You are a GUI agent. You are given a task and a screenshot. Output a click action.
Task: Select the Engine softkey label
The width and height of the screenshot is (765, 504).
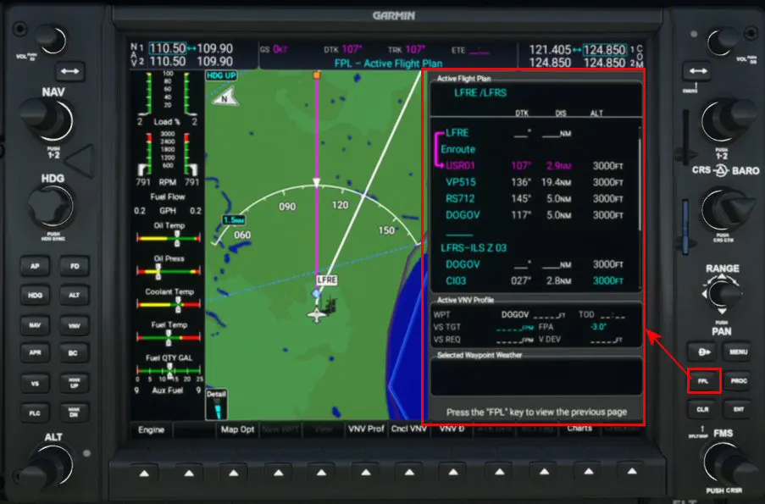(x=152, y=429)
